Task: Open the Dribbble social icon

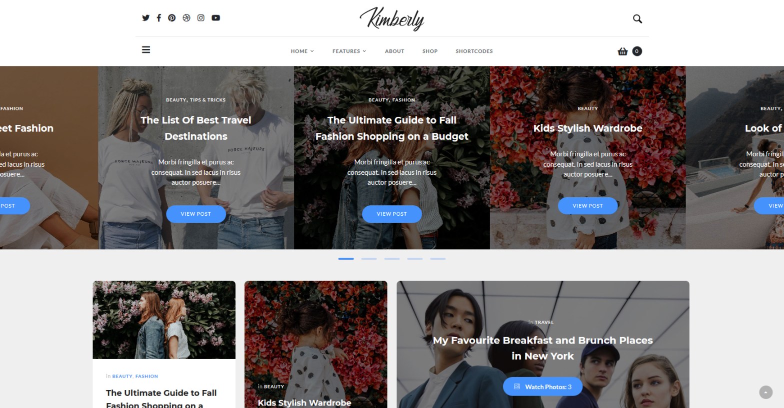Action: (x=186, y=18)
